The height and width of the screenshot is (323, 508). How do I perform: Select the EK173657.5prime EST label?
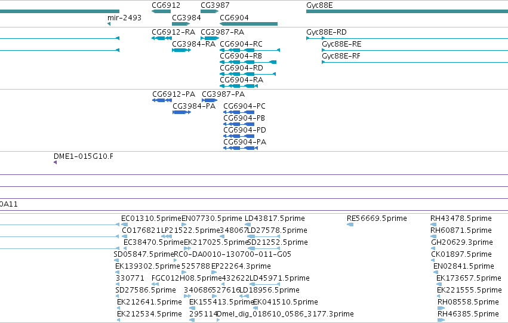tap(469, 279)
